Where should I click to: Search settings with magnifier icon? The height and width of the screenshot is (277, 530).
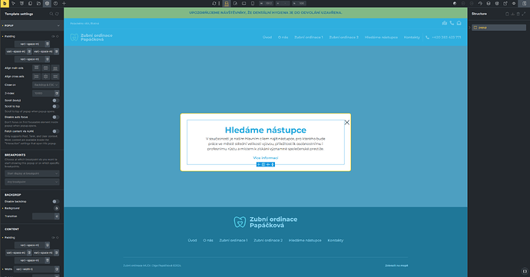click(x=51, y=14)
